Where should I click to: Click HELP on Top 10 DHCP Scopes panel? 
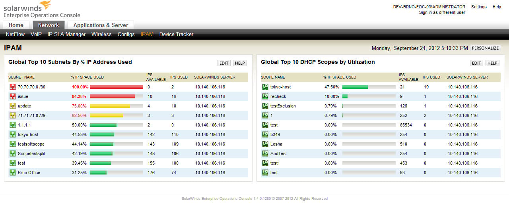pos(492,63)
